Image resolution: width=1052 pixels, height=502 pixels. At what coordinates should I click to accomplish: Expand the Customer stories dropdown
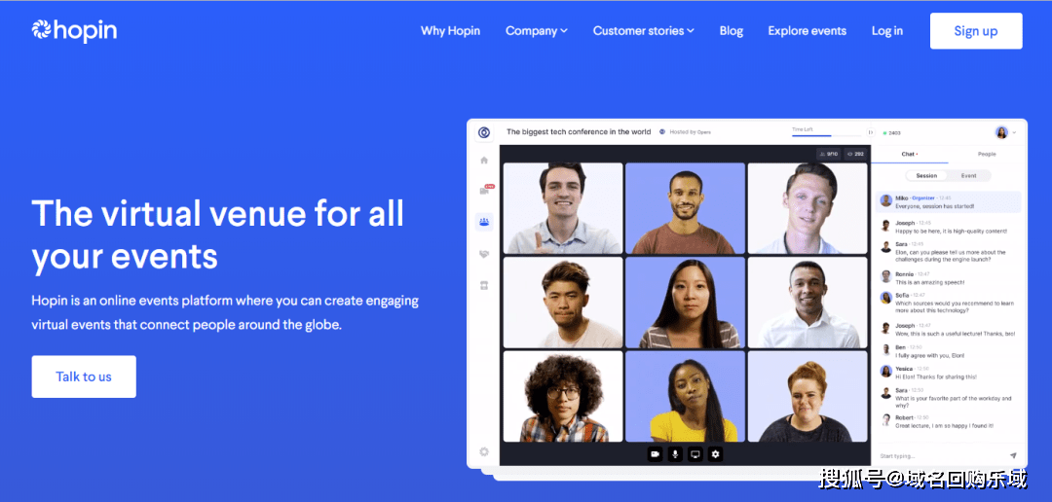click(x=644, y=31)
